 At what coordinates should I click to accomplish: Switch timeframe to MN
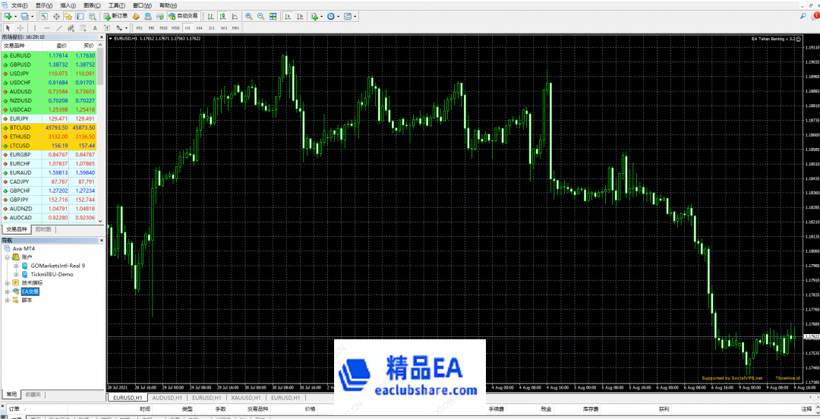pos(236,28)
